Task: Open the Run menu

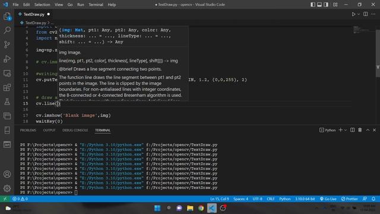Action: [81, 5]
